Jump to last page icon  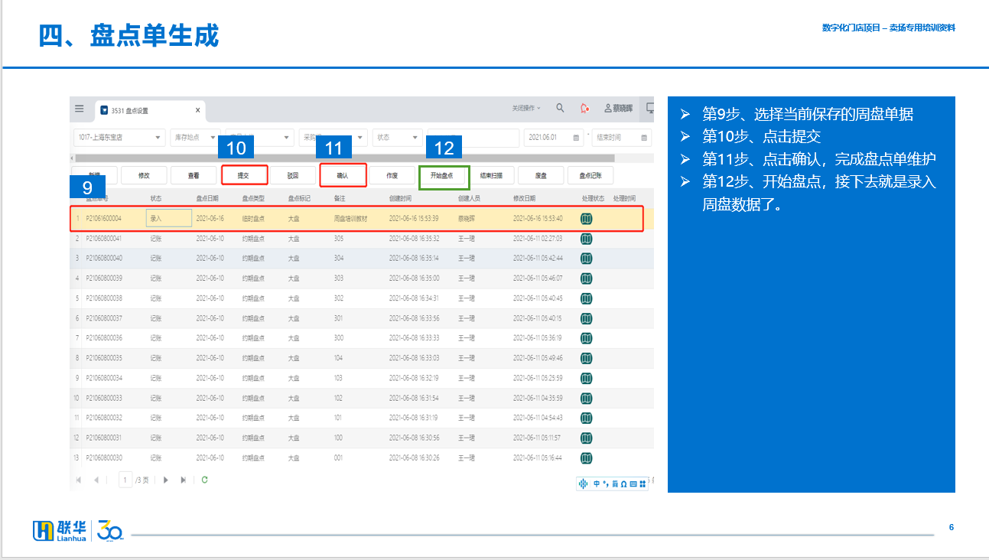point(183,480)
